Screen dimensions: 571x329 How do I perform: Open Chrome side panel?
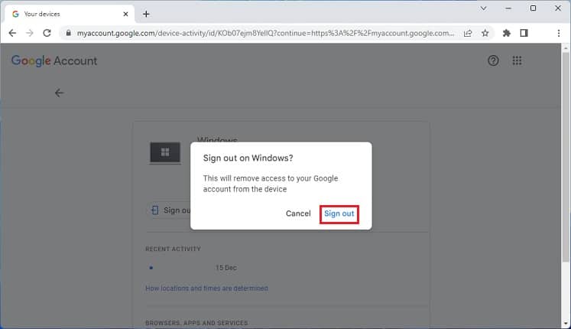point(524,33)
